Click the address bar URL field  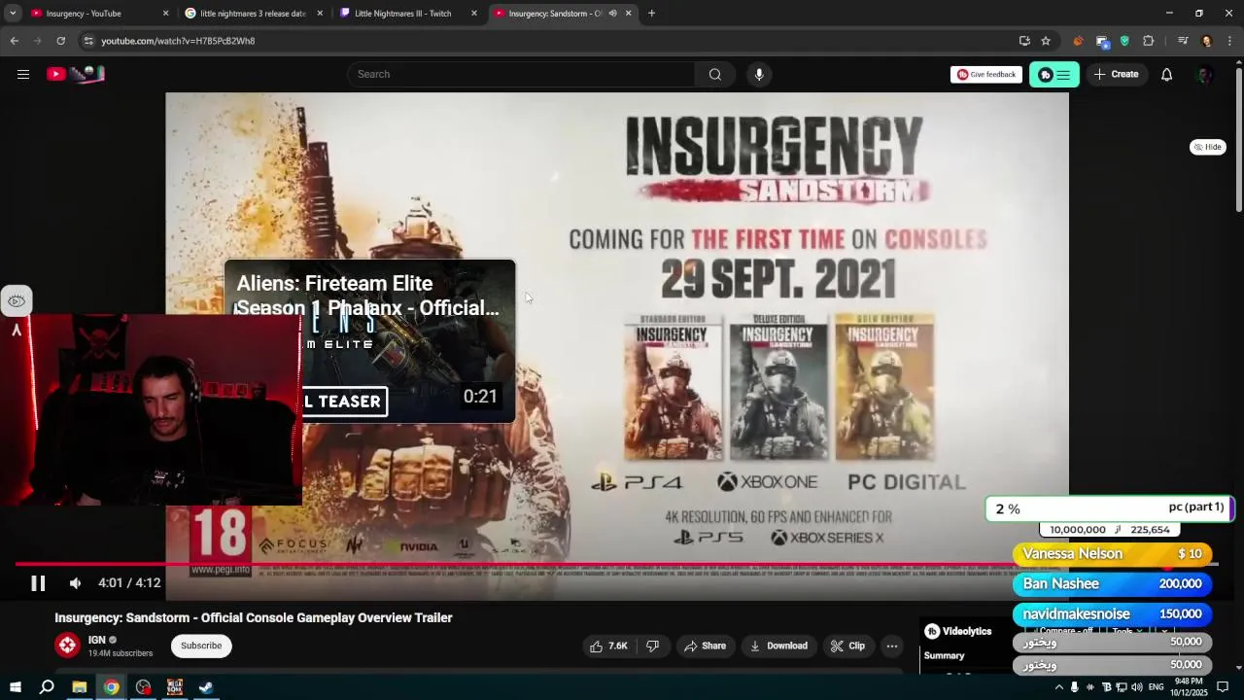(544, 41)
